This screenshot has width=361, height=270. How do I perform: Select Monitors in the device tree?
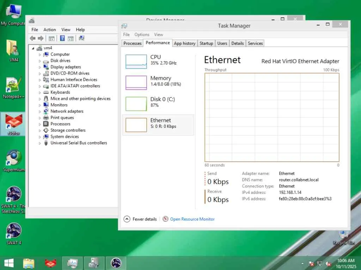[x=59, y=105]
